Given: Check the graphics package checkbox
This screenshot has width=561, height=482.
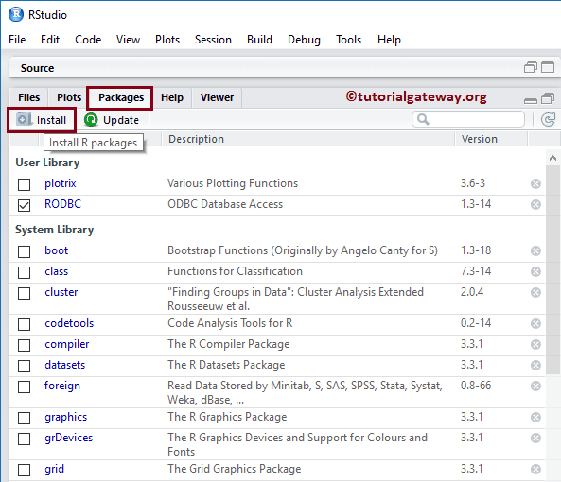Looking at the screenshot, I should click(24, 418).
